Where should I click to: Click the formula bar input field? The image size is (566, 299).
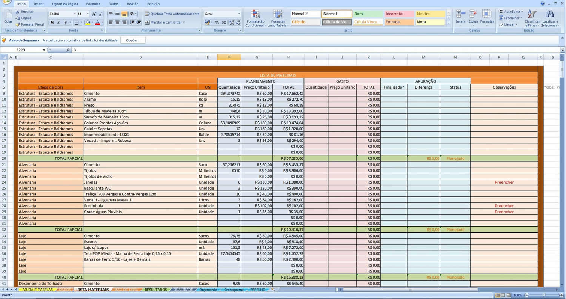pyautogui.click(x=302, y=50)
